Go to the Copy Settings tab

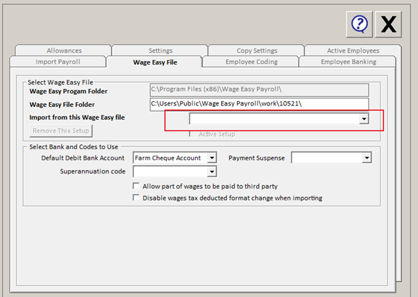(x=257, y=51)
